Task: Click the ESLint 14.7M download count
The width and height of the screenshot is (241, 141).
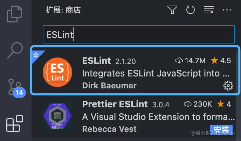Action: point(190,61)
